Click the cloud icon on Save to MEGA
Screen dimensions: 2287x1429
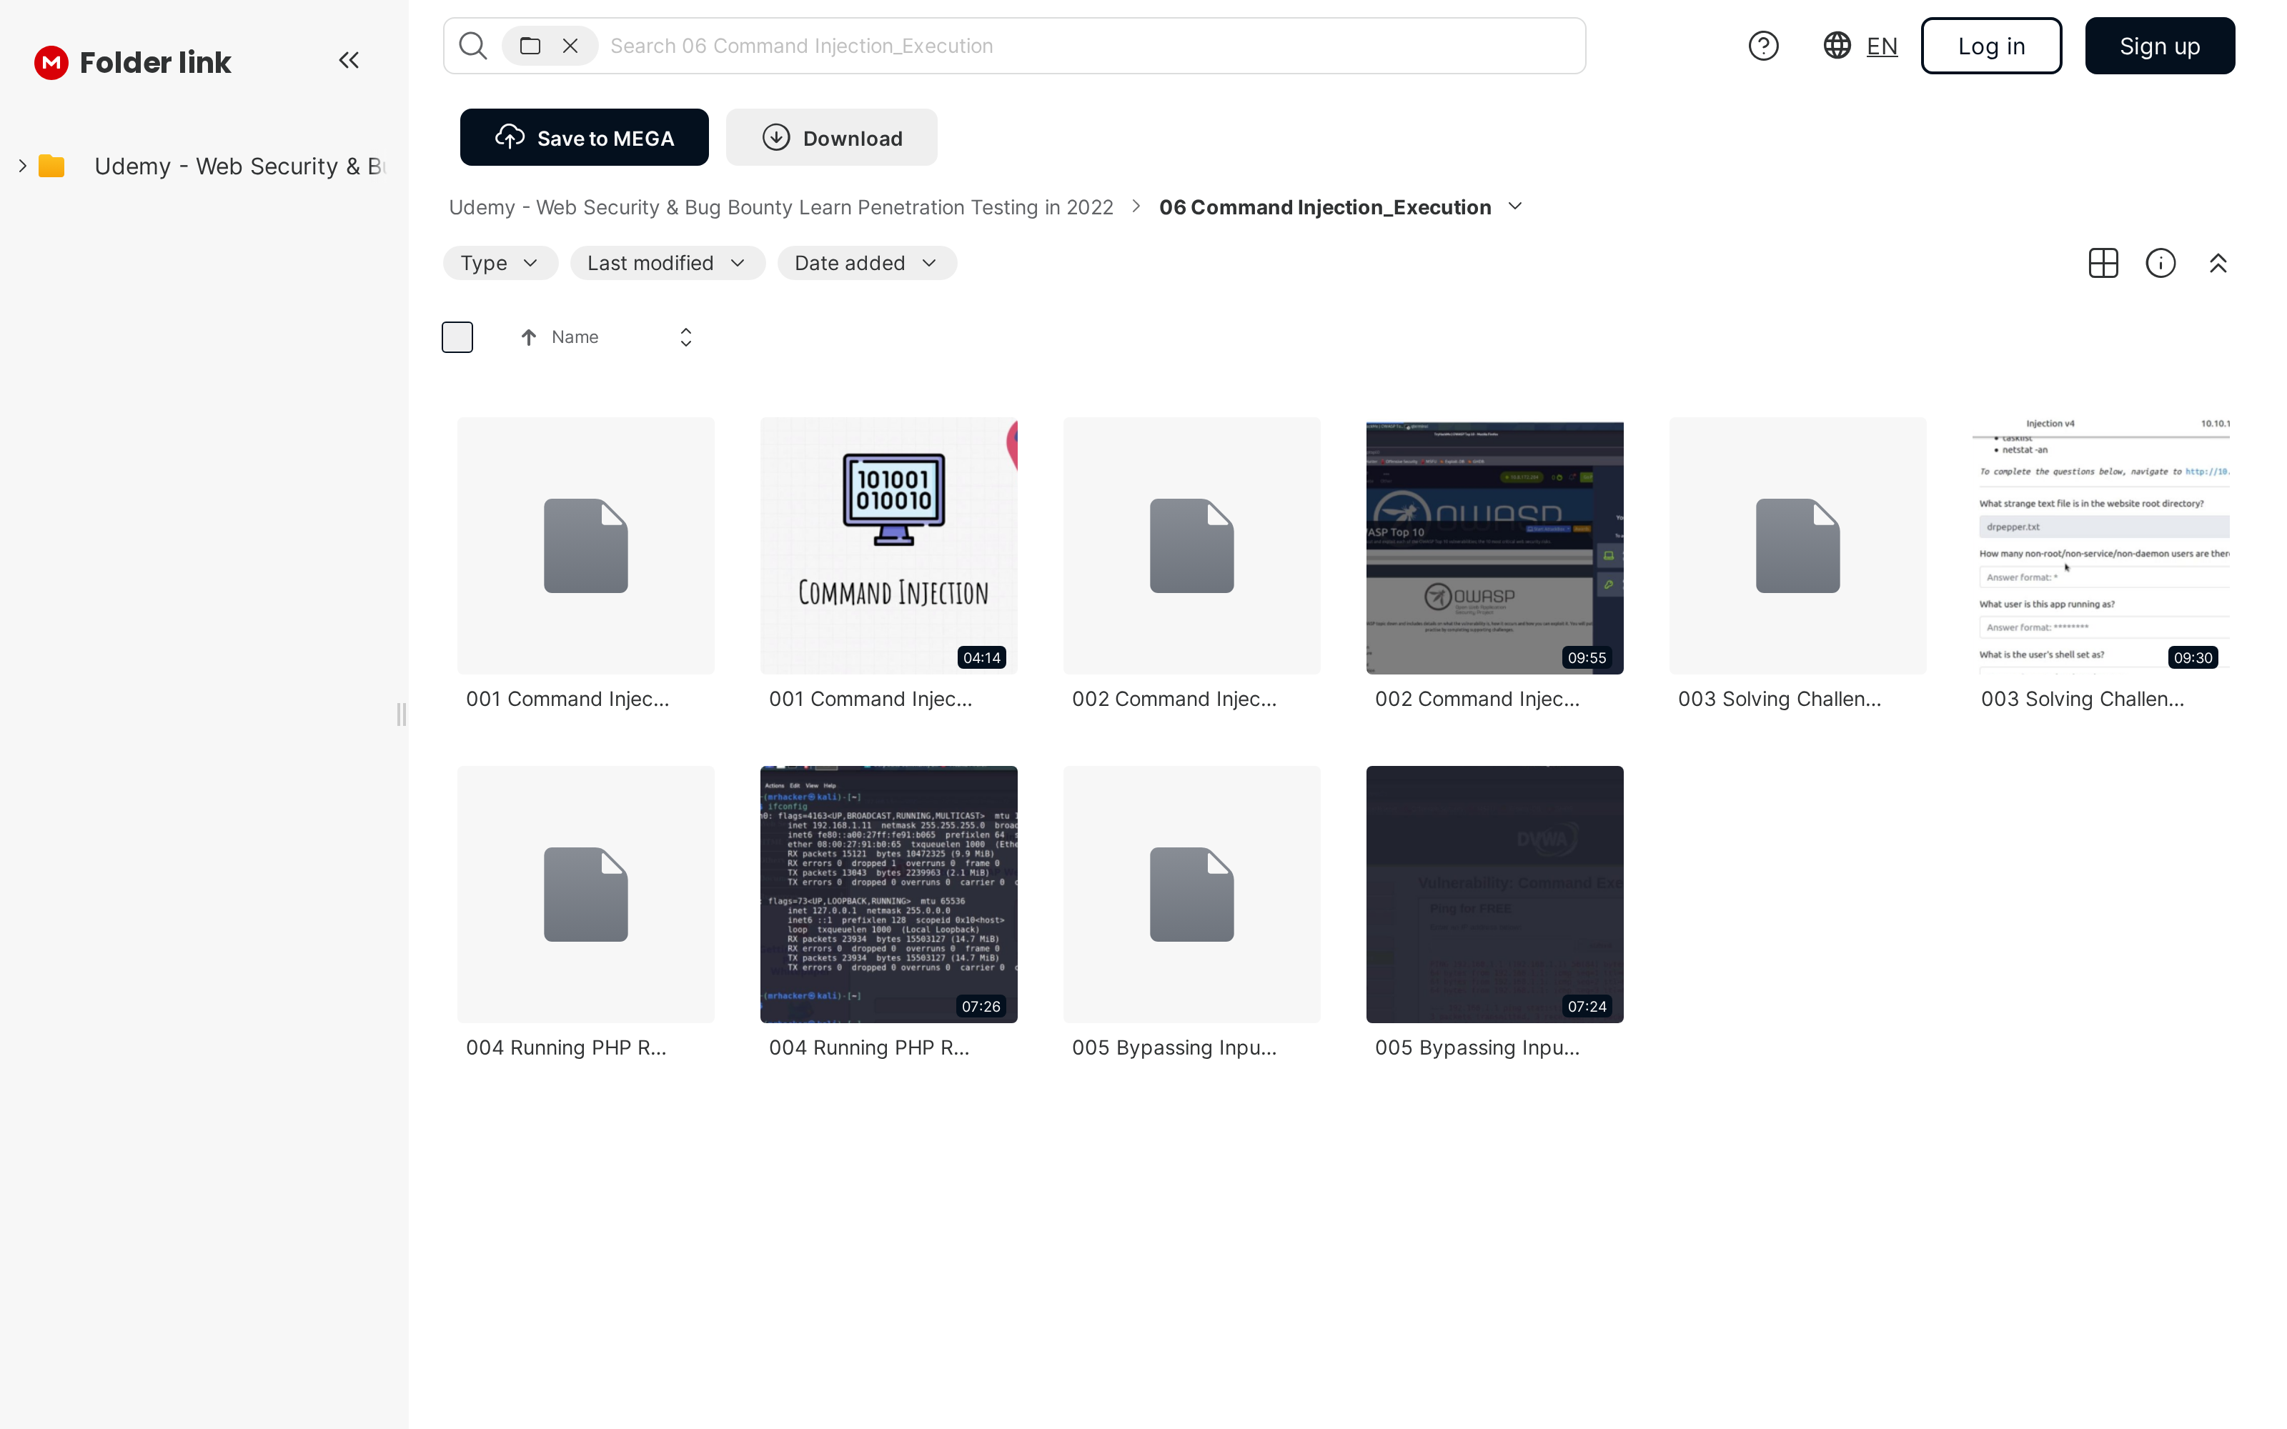coord(510,137)
